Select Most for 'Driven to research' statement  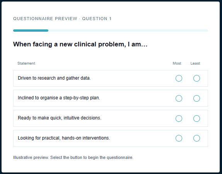tap(179, 78)
